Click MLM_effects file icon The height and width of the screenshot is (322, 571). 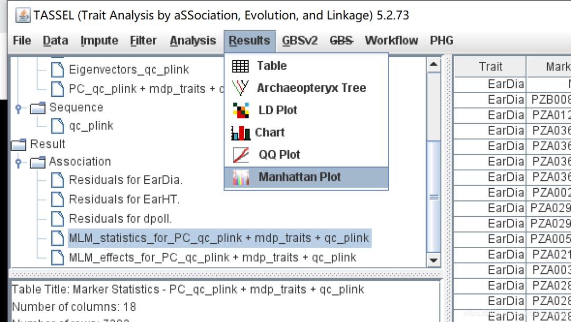pyautogui.click(x=58, y=257)
